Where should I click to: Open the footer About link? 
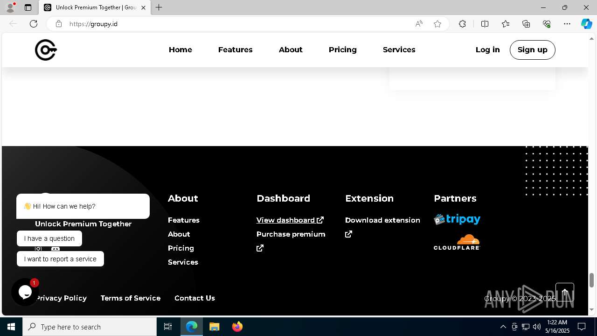point(179,234)
